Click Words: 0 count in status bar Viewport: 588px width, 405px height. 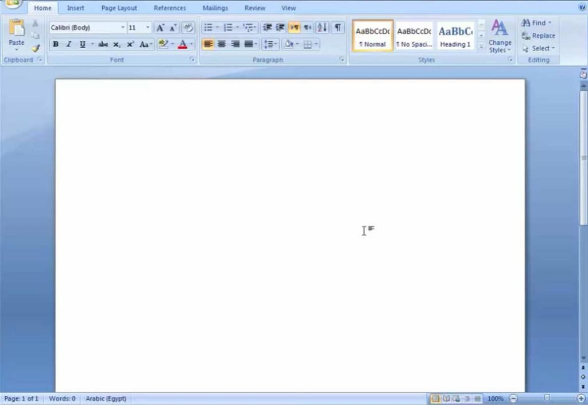[62, 399]
